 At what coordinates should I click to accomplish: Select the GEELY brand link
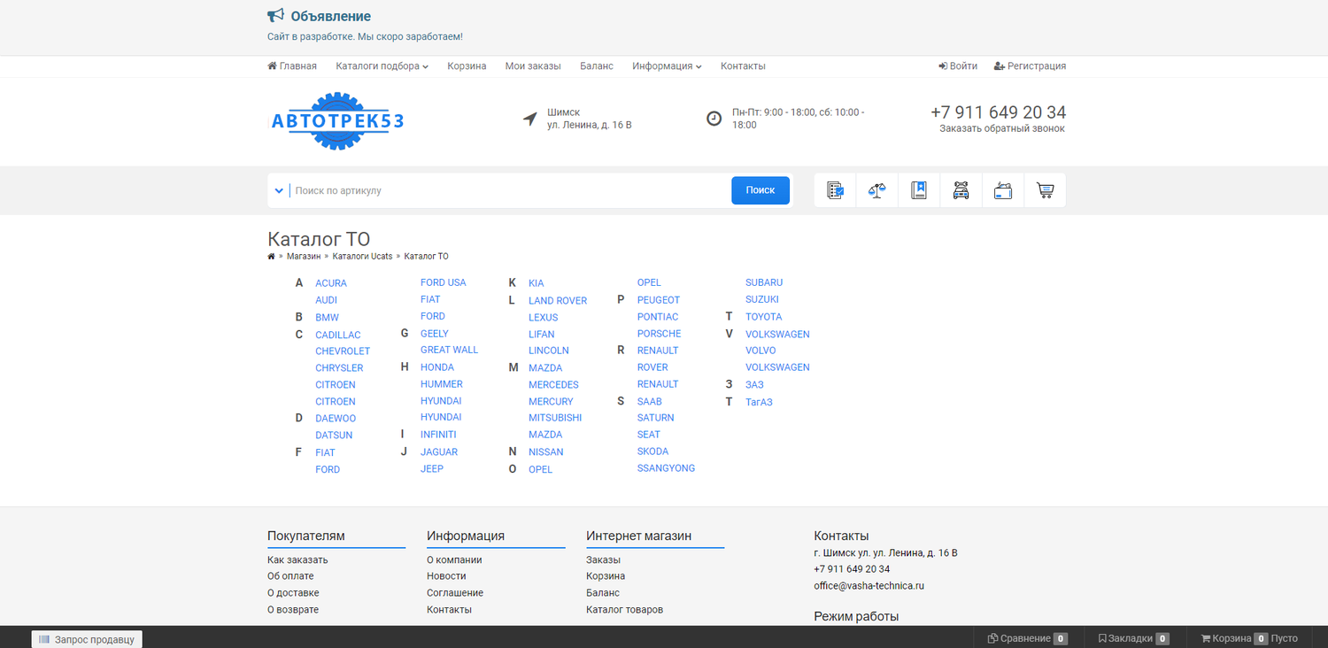435,334
